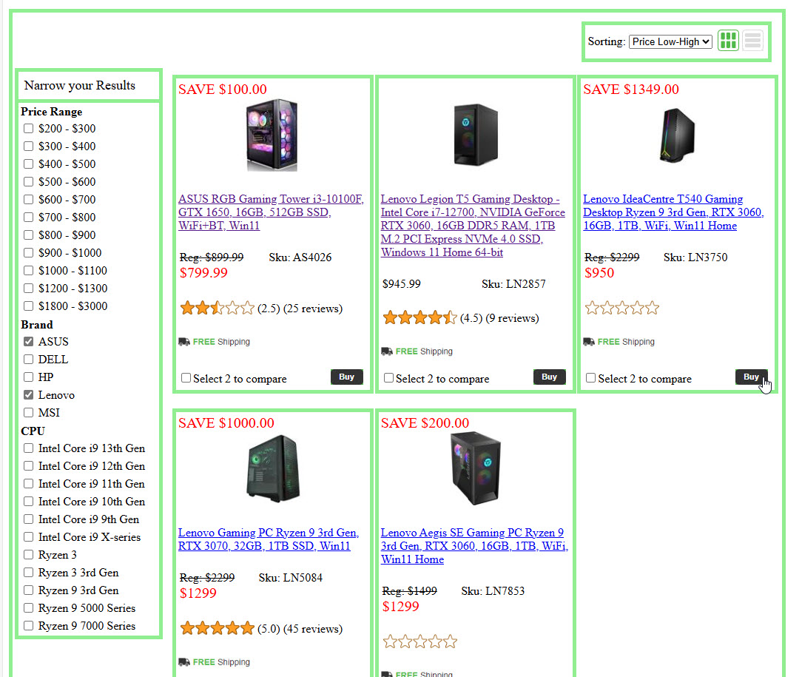Click the five-star rating of Lenovo Gaming PC
Viewport: 802px width, 677px height.
click(217, 629)
